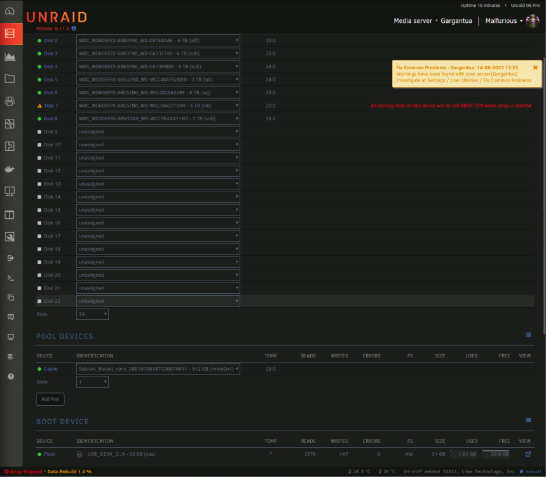Click the Logout arrow icon in sidebar
The image size is (546, 477).
10,258
